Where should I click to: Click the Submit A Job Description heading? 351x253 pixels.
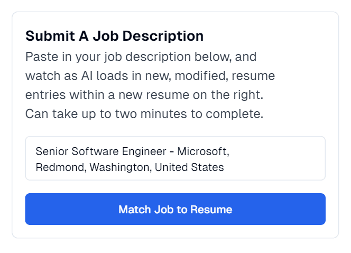click(114, 36)
